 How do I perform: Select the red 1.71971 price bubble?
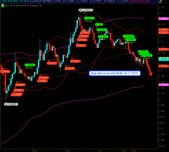(81, 46)
